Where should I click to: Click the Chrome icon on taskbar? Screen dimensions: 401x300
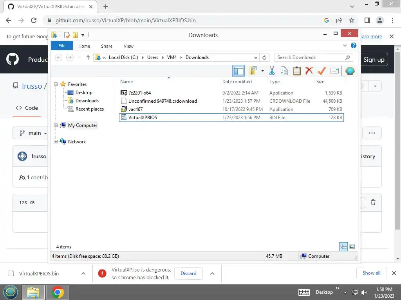click(x=58, y=292)
